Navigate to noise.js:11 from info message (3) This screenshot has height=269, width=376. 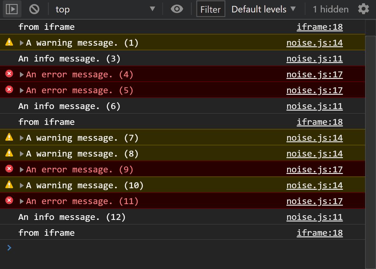[314, 58]
